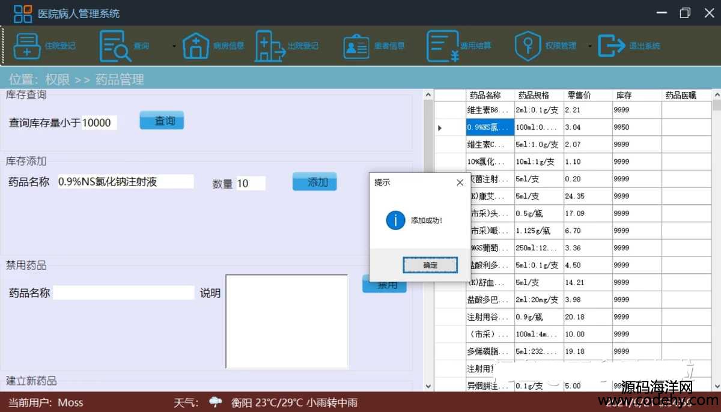
Task: Expand the dropdown arrow next to 权限管理
Action: [x=589, y=46]
